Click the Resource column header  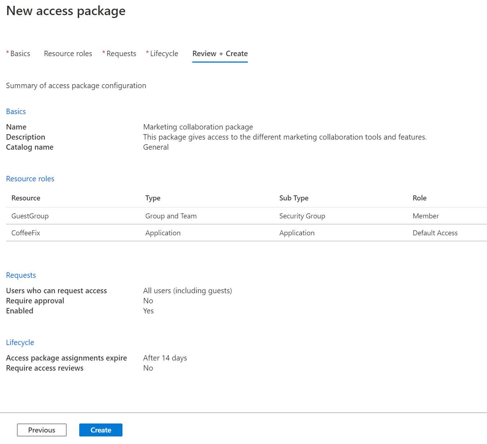(26, 198)
